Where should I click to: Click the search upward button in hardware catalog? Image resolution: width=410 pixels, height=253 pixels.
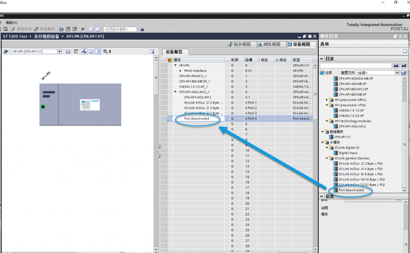pos(404,66)
